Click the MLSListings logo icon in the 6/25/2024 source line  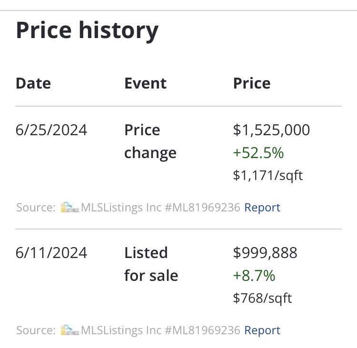click(x=69, y=208)
